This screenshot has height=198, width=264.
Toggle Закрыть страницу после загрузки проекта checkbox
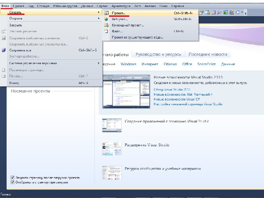(12, 177)
